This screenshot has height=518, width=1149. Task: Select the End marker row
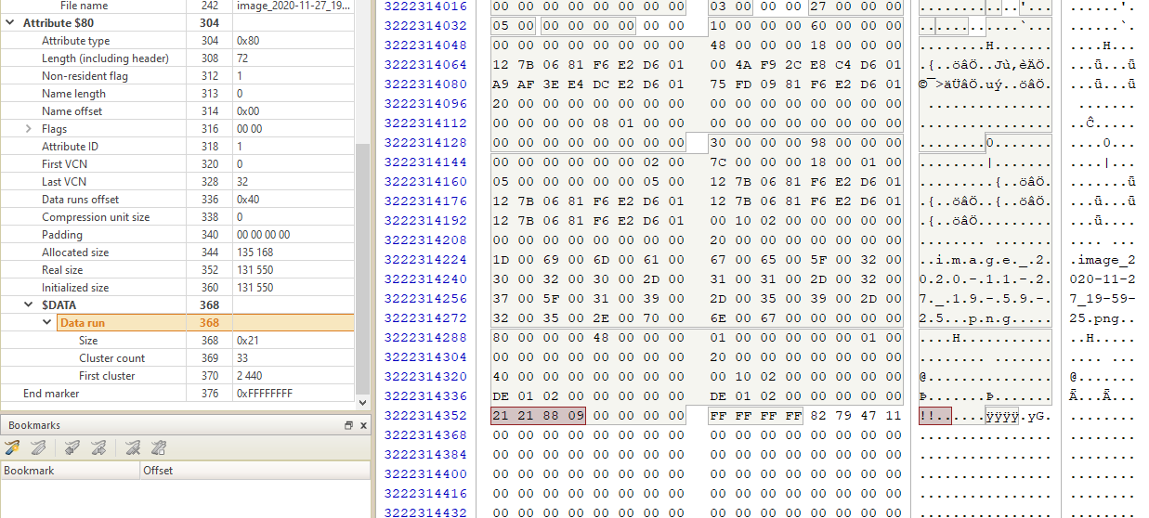click(x=177, y=394)
